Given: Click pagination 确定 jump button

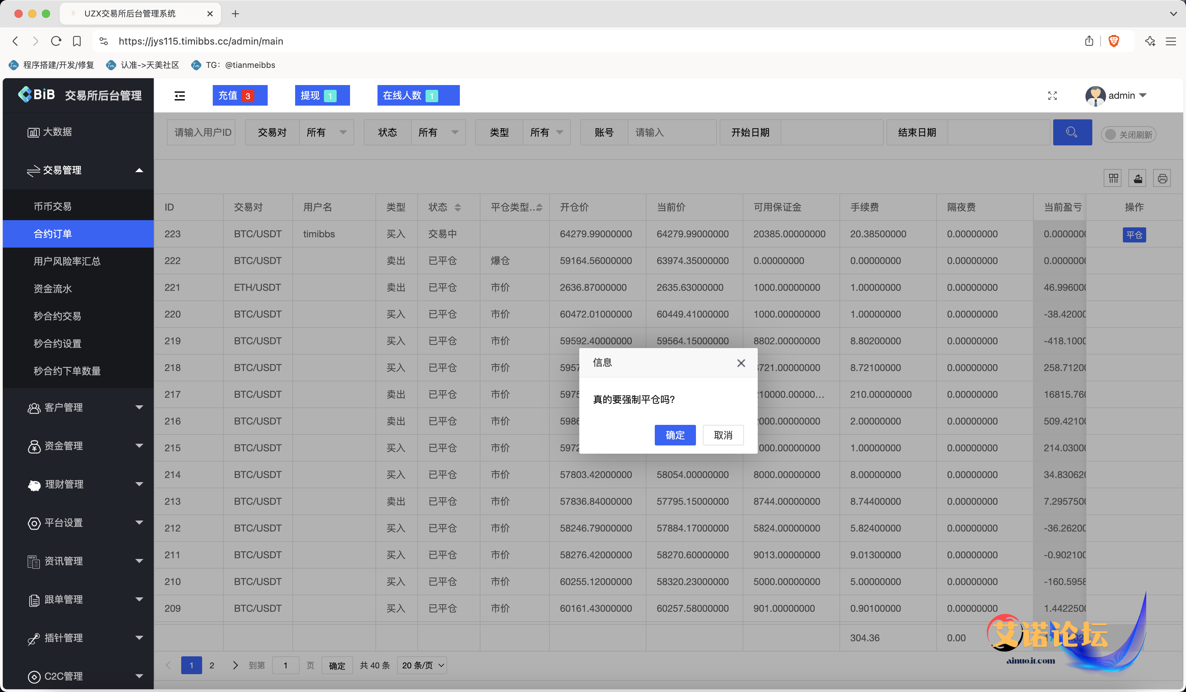Looking at the screenshot, I should pyautogui.click(x=337, y=666).
